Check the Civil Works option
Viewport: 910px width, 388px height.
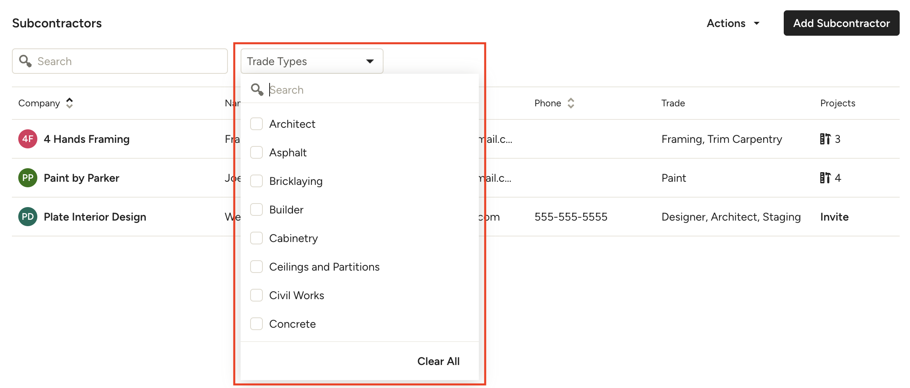256,295
